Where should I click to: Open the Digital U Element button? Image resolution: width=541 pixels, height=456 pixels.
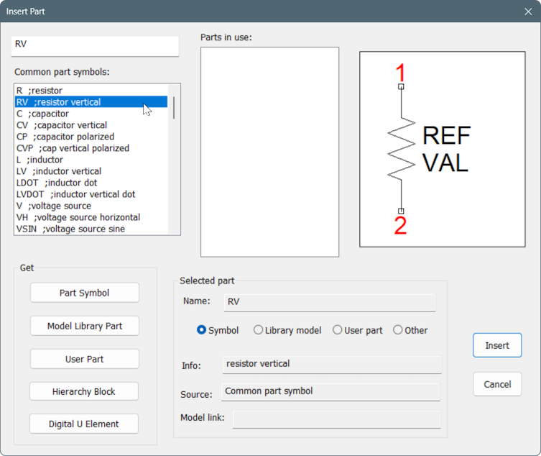pyautogui.click(x=84, y=424)
